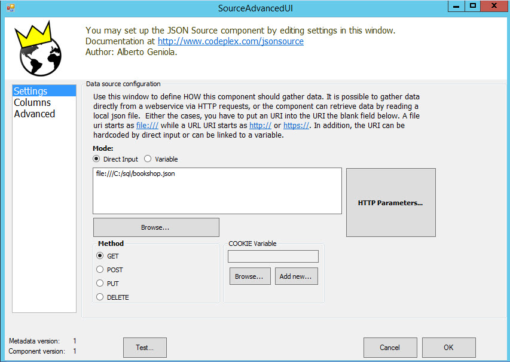Open the codeplex jsonsource documentation link

(x=231, y=41)
